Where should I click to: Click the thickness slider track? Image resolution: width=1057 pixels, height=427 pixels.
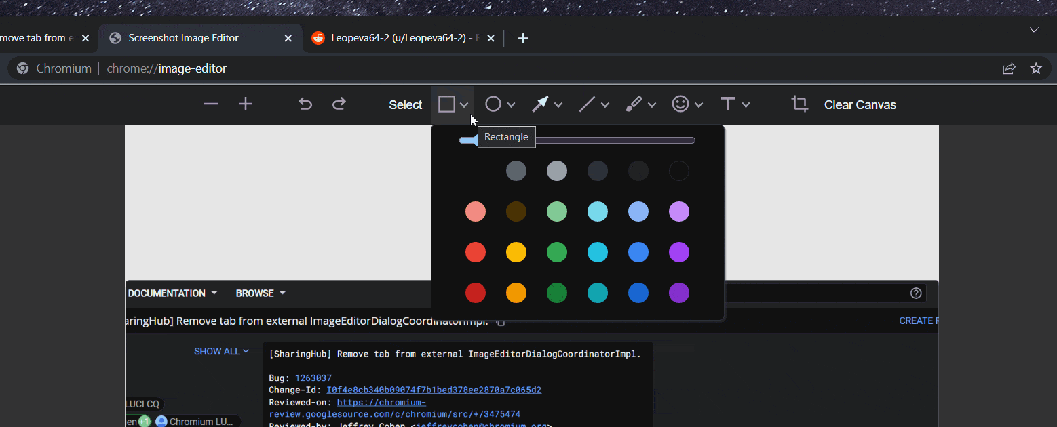coord(611,140)
